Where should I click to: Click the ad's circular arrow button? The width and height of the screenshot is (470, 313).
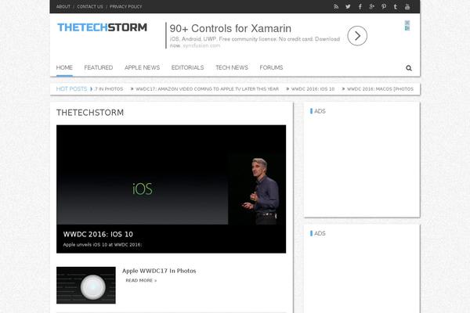pos(357,36)
